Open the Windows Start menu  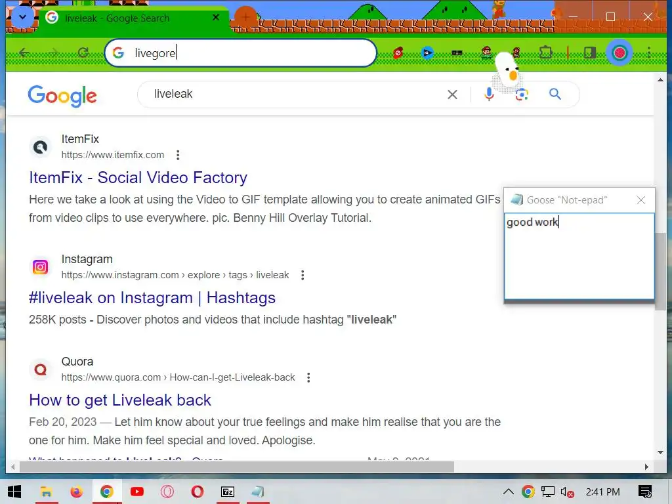(14, 492)
